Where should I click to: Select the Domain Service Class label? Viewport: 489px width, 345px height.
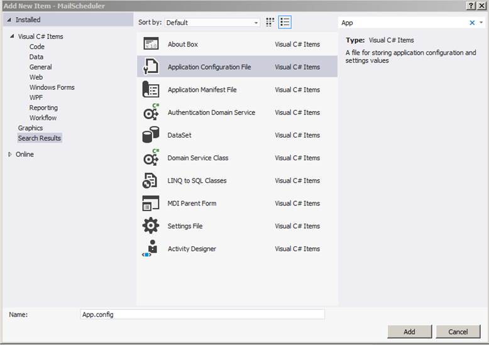pos(198,158)
